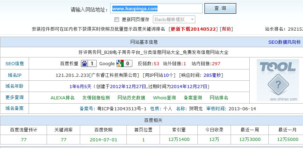The image size is (303, 148).
Task: Click the SEO信息 row label
Action: (x=14, y=63)
